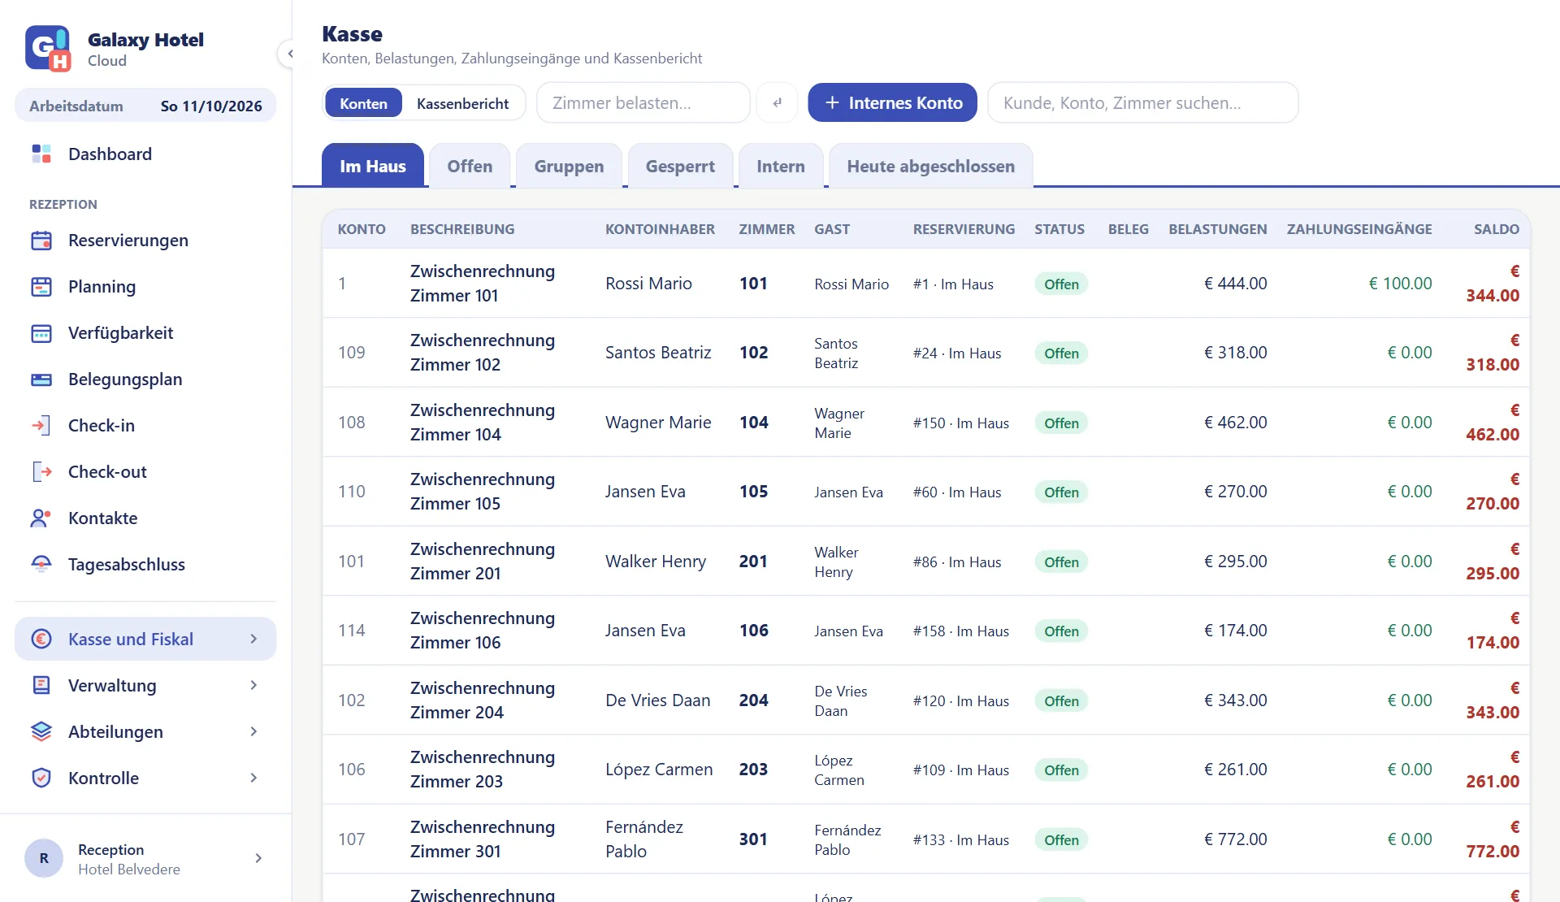The width and height of the screenshot is (1560, 902).
Task: Show the Heute abgeschlossen tab
Action: click(x=931, y=166)
